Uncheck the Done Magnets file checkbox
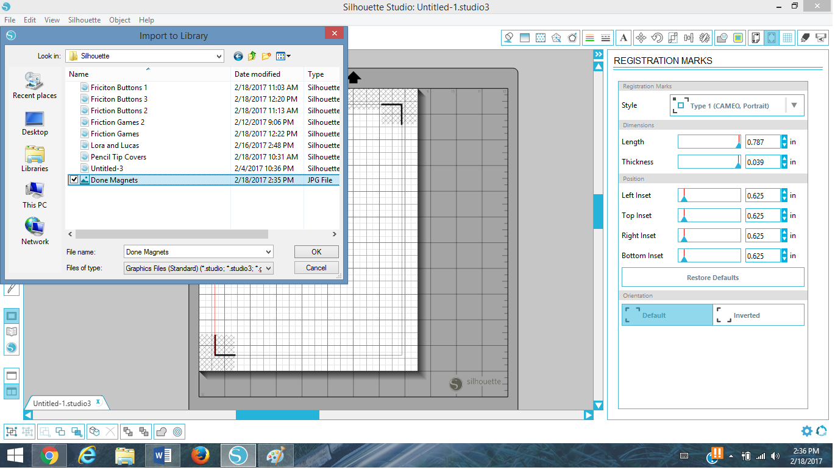 [x=74, y=180]
